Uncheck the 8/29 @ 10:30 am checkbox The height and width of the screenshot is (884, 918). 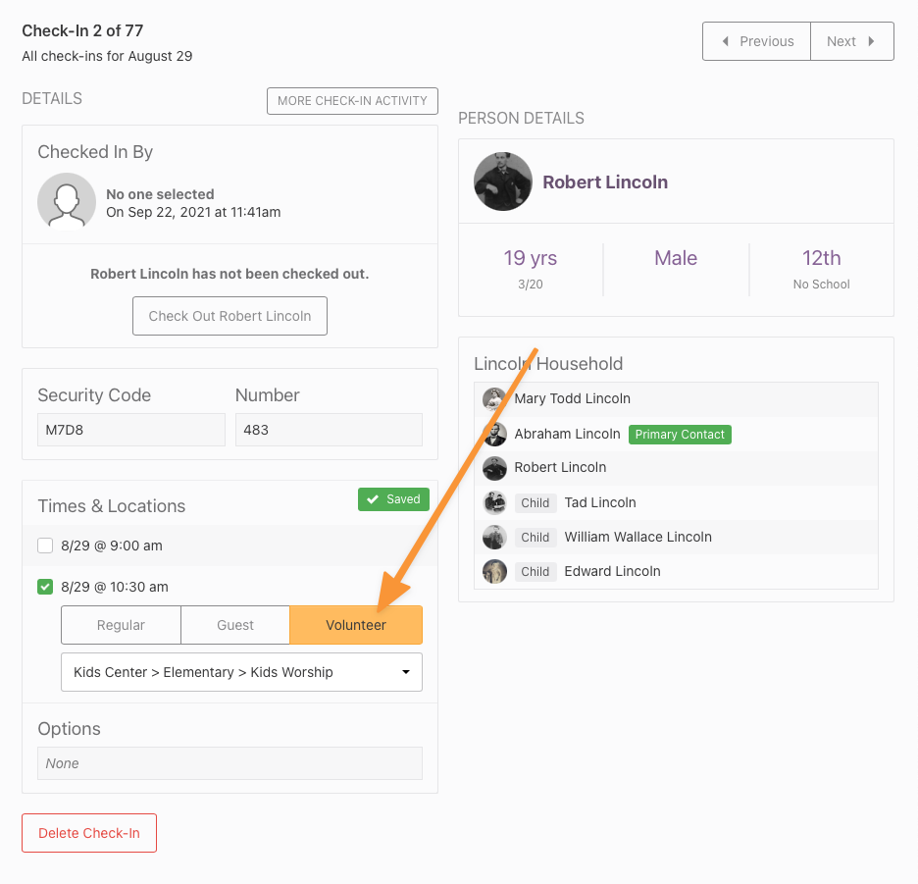(45, 587)
